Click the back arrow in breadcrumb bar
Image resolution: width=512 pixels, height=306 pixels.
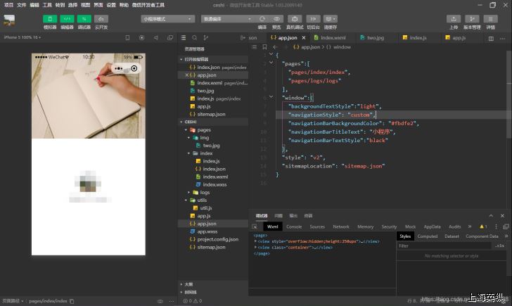pos(275,47)
